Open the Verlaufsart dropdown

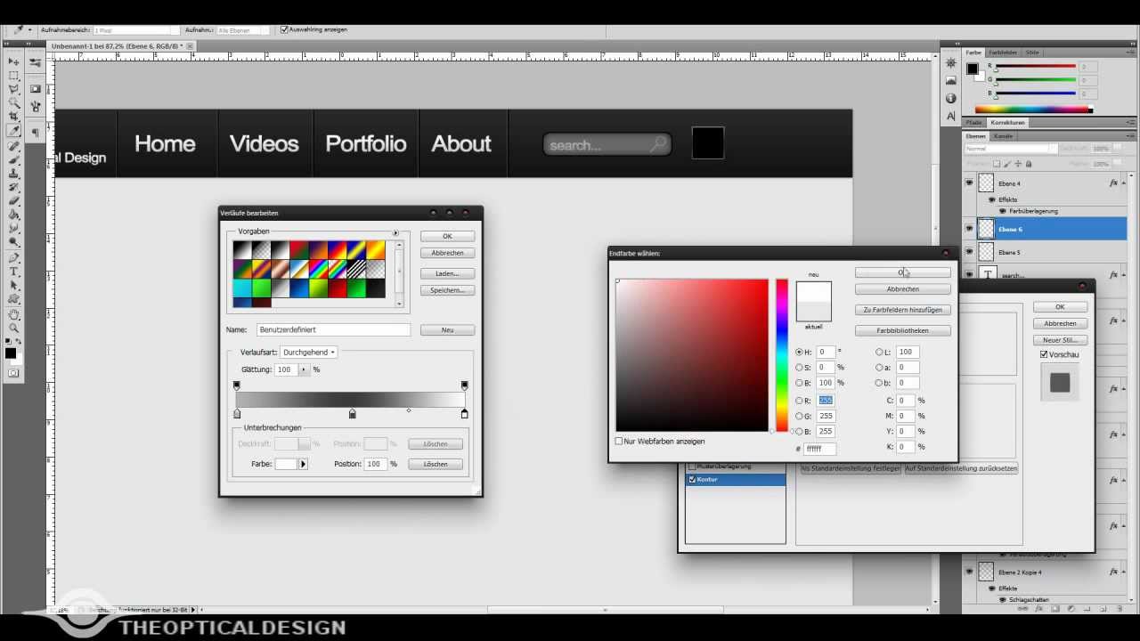(308, 352)
